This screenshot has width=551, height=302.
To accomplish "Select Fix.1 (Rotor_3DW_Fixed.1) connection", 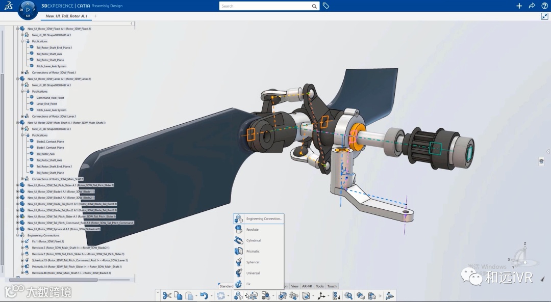I will coord(48,242).
